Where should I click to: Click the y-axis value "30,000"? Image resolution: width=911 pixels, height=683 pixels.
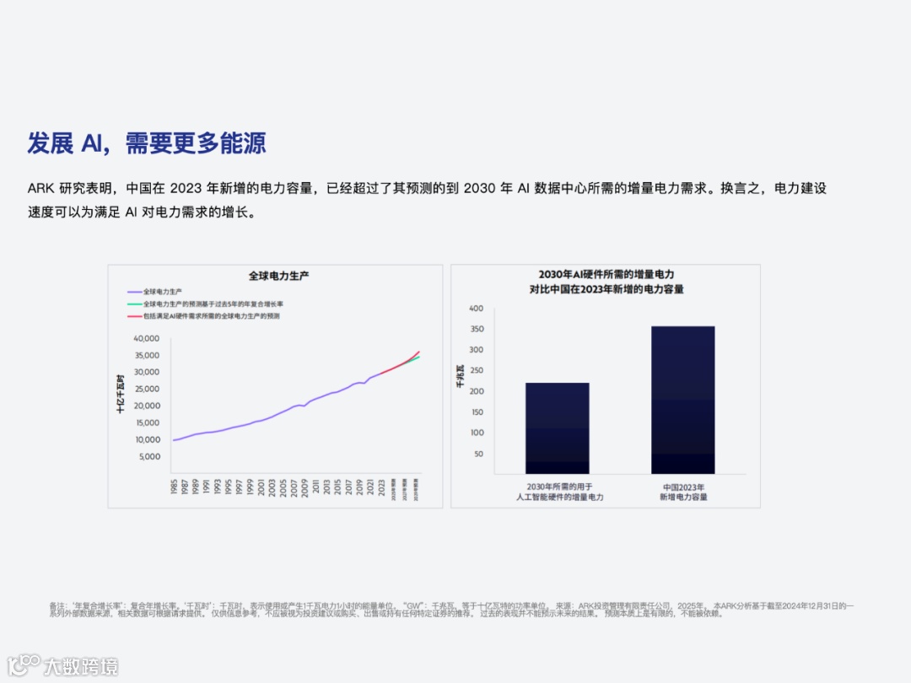pyautogui.click(x=147, y=372)
